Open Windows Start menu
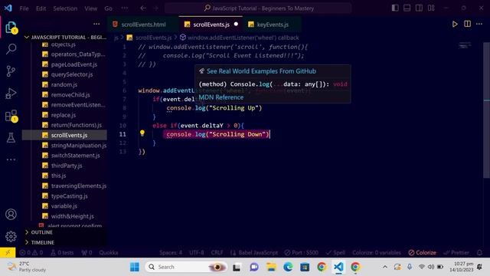The height and width of the screenshot is (276, 490). pos(135,267)
